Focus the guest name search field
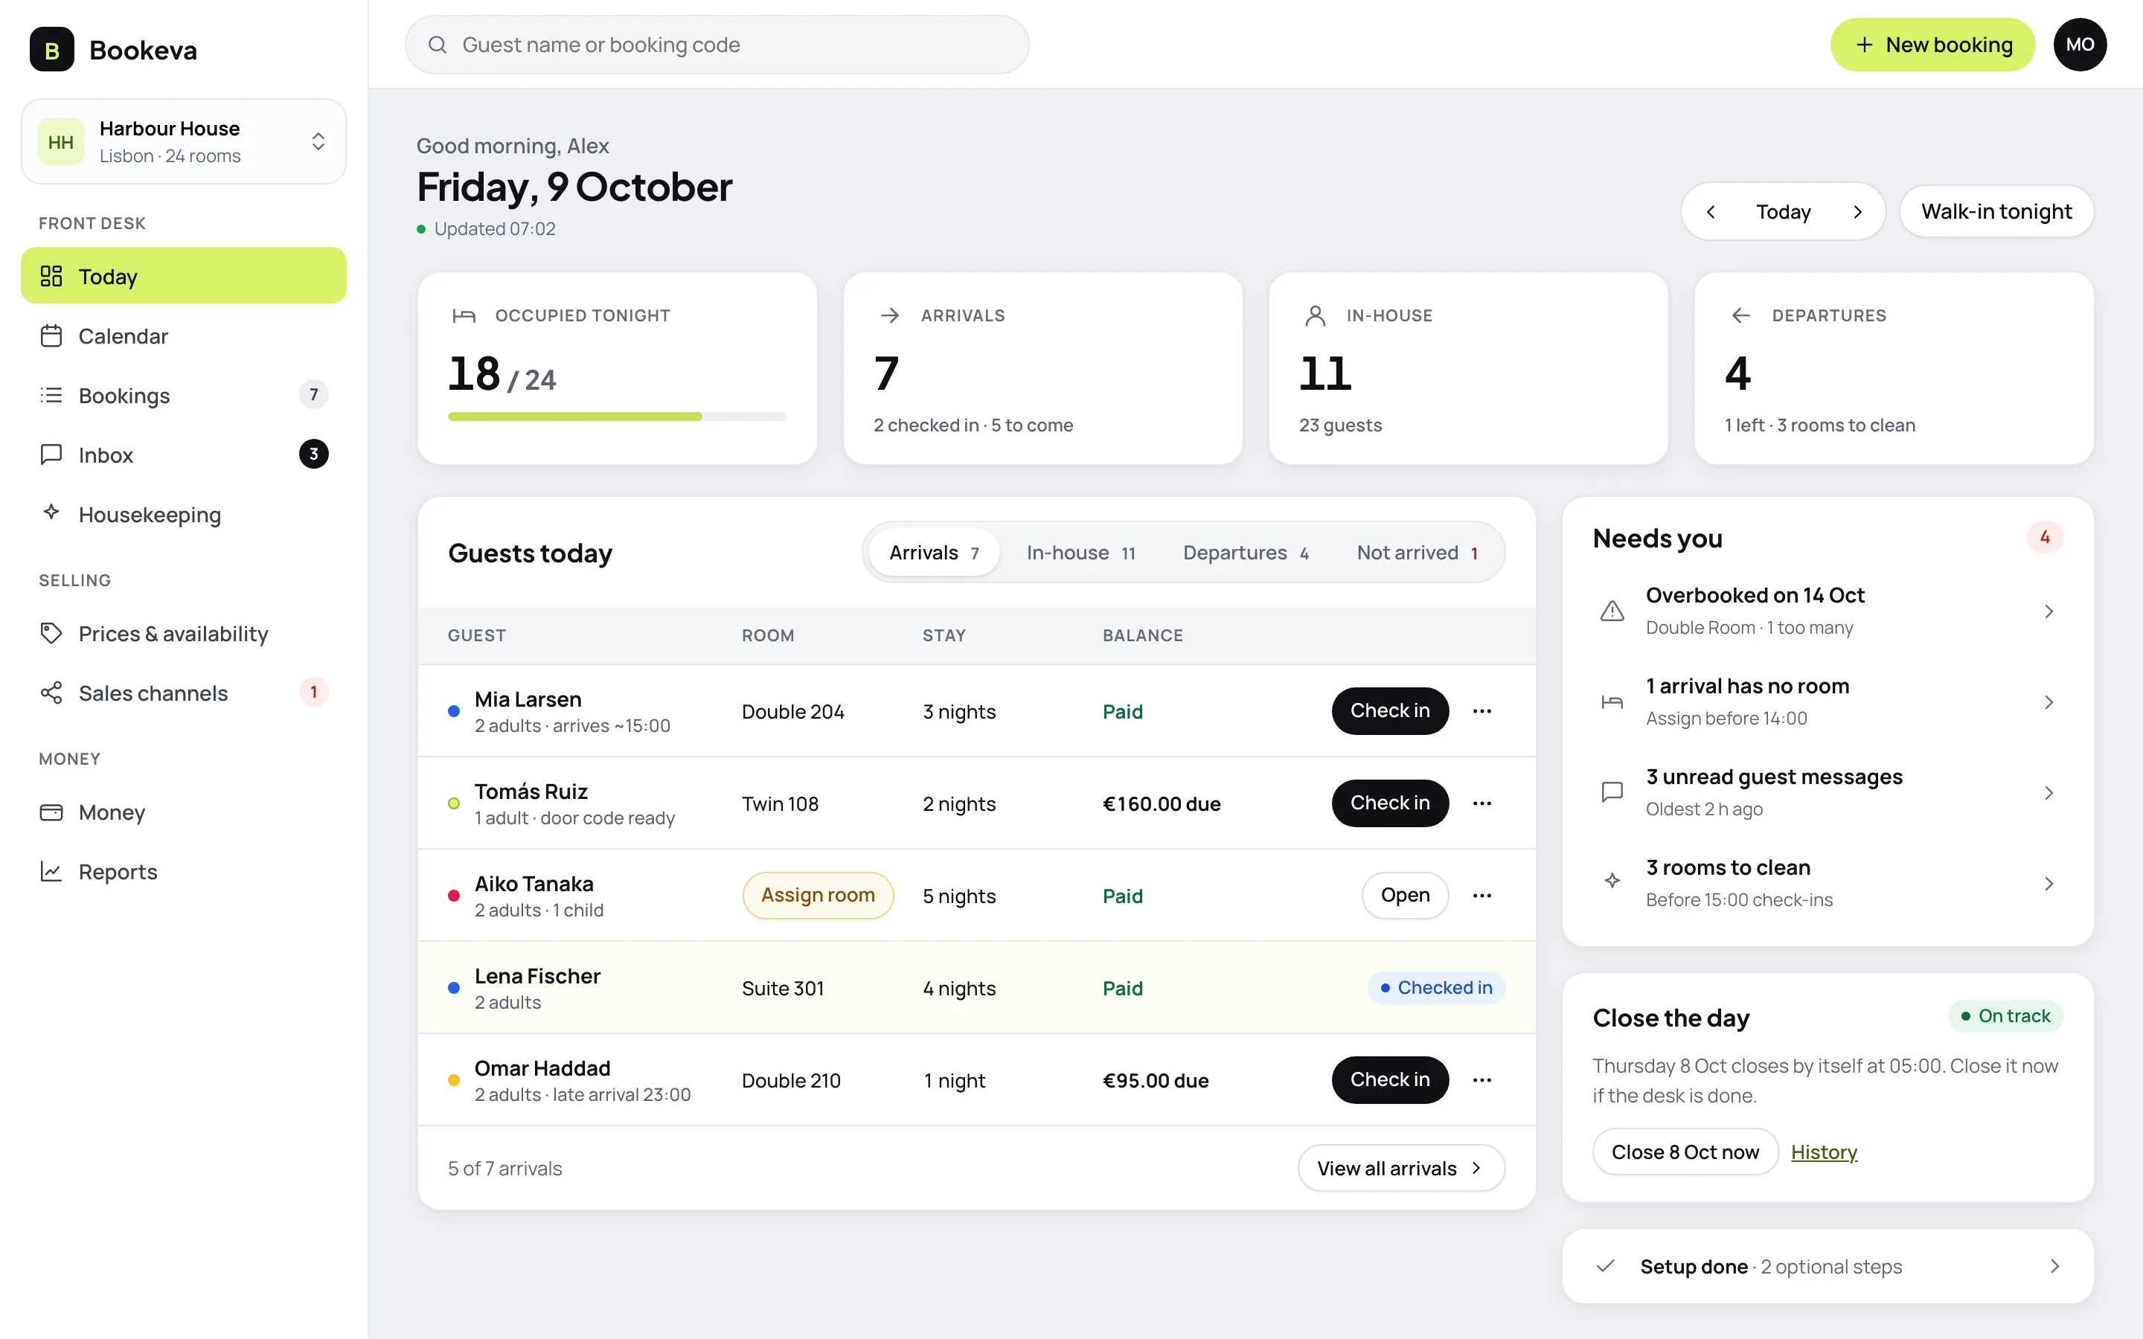Screen dimensions: 2143x1339 click(717, 45)
